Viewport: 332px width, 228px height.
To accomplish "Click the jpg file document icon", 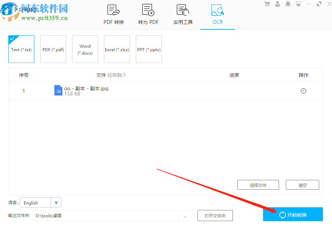I will tap(58, 91).
